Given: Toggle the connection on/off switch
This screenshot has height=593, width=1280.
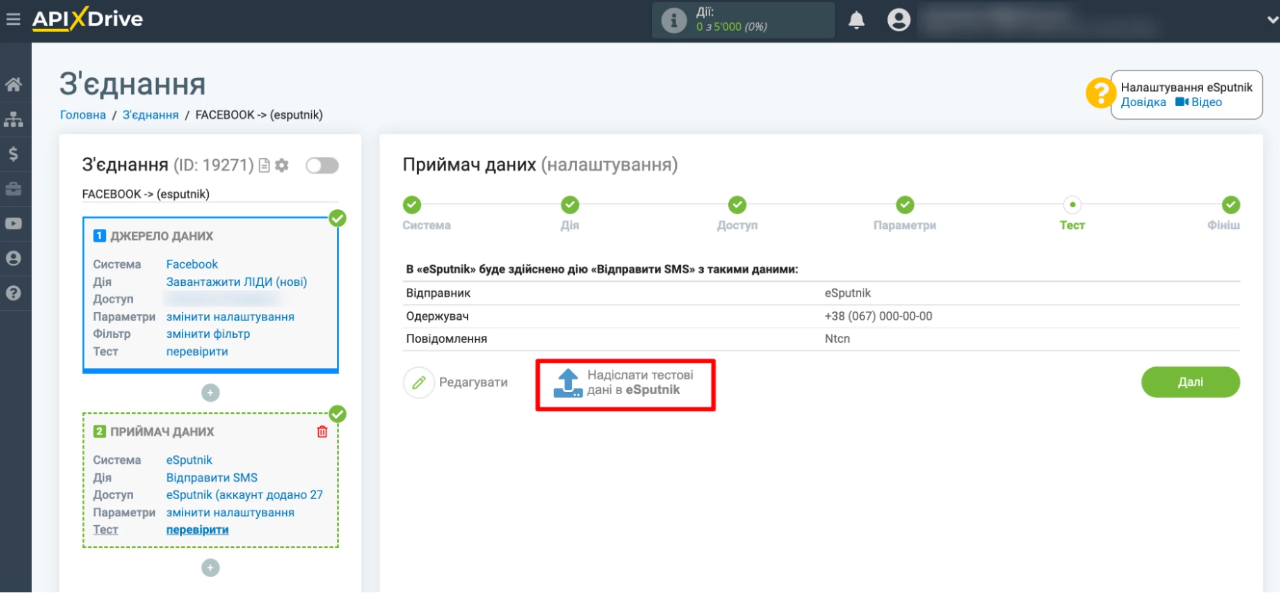Looking at the screenshot, I should 322,166.
